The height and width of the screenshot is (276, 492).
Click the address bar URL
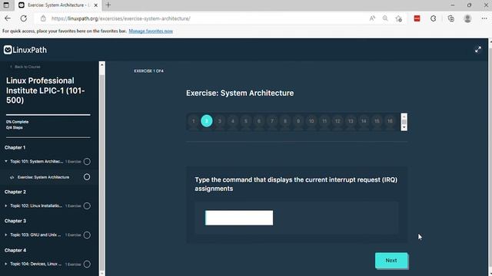pos(121,18)
